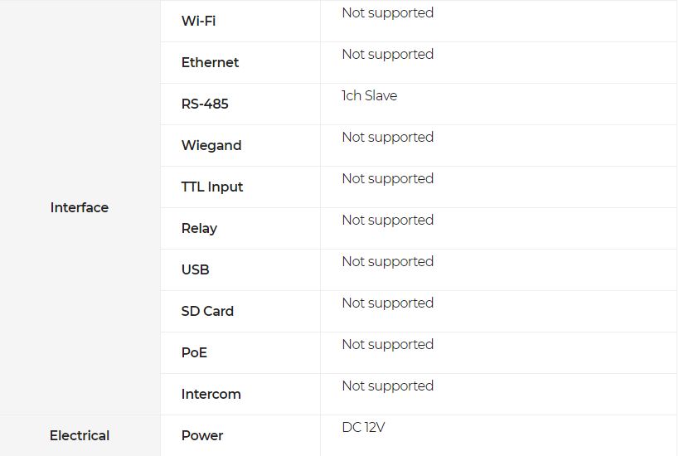Click the Electrical category heading
679x456 pixels.
coord(80,435)
